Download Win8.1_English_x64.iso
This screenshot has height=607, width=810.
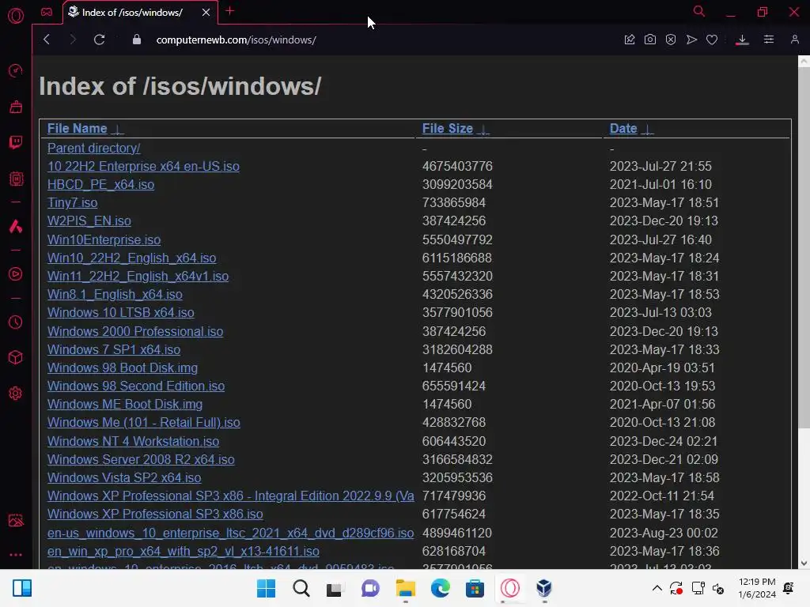click(x=115, y=294)
